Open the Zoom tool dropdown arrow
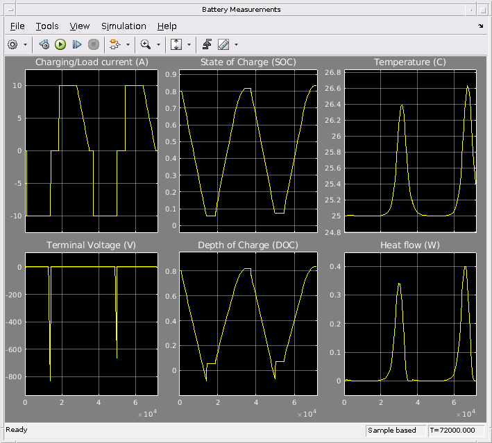The width and height of the screenshot is (492, 443). coord(158,44)
